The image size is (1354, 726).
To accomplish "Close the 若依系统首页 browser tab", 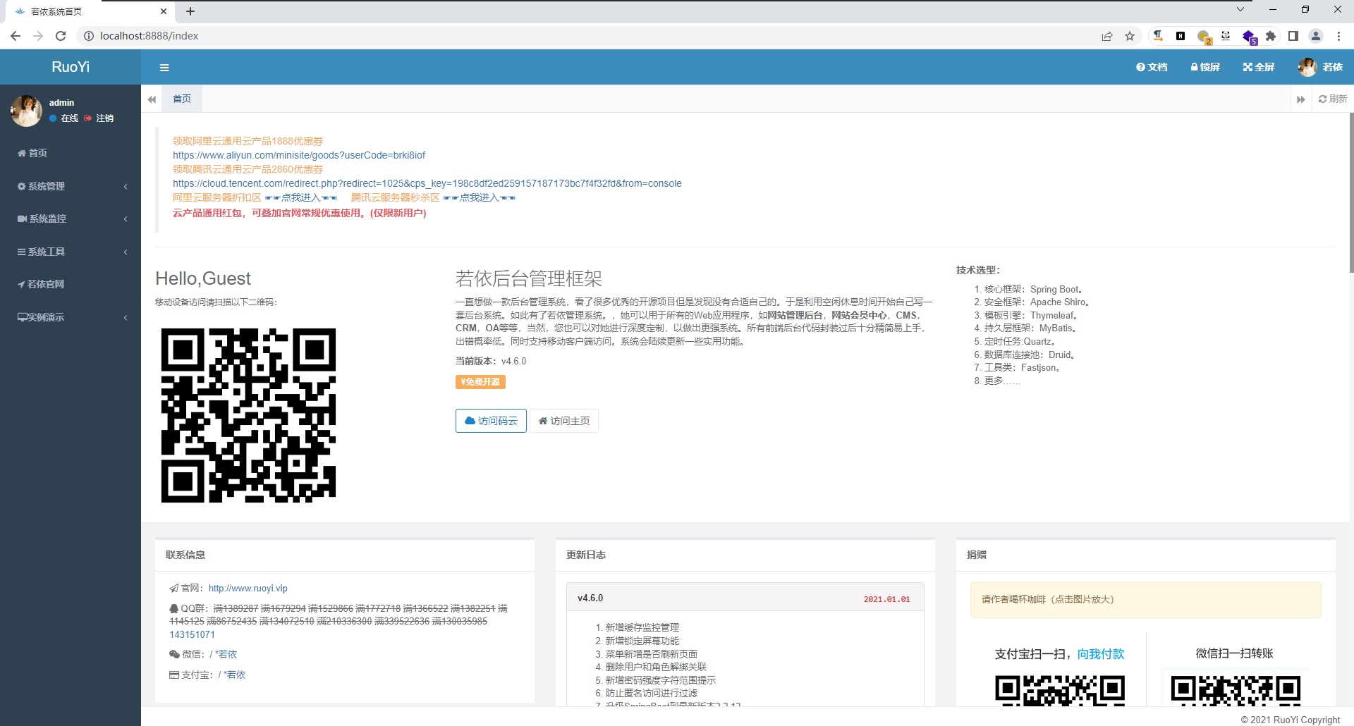I will click(x=164, y=11).
